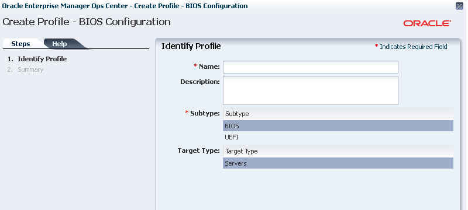This screenshot has width=468, height=210.
Task: Close the Create Profile dialog window
Action: [459, 6]
